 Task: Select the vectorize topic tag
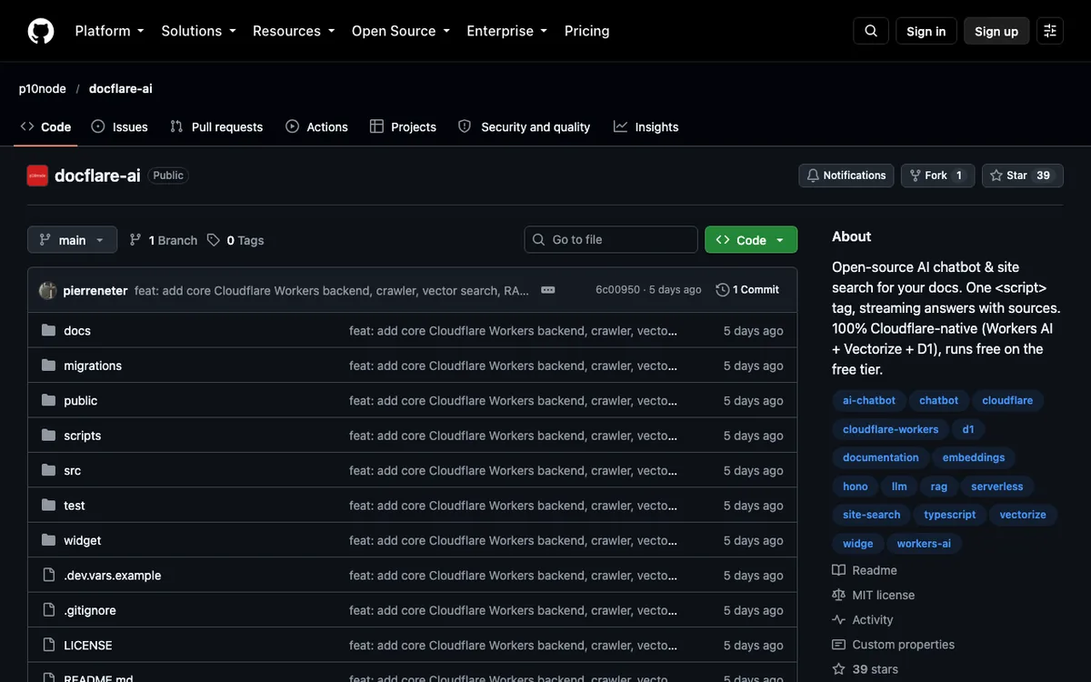click(x=1023, y=515)
